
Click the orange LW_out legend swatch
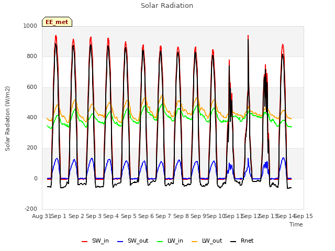tap(195, 242)
